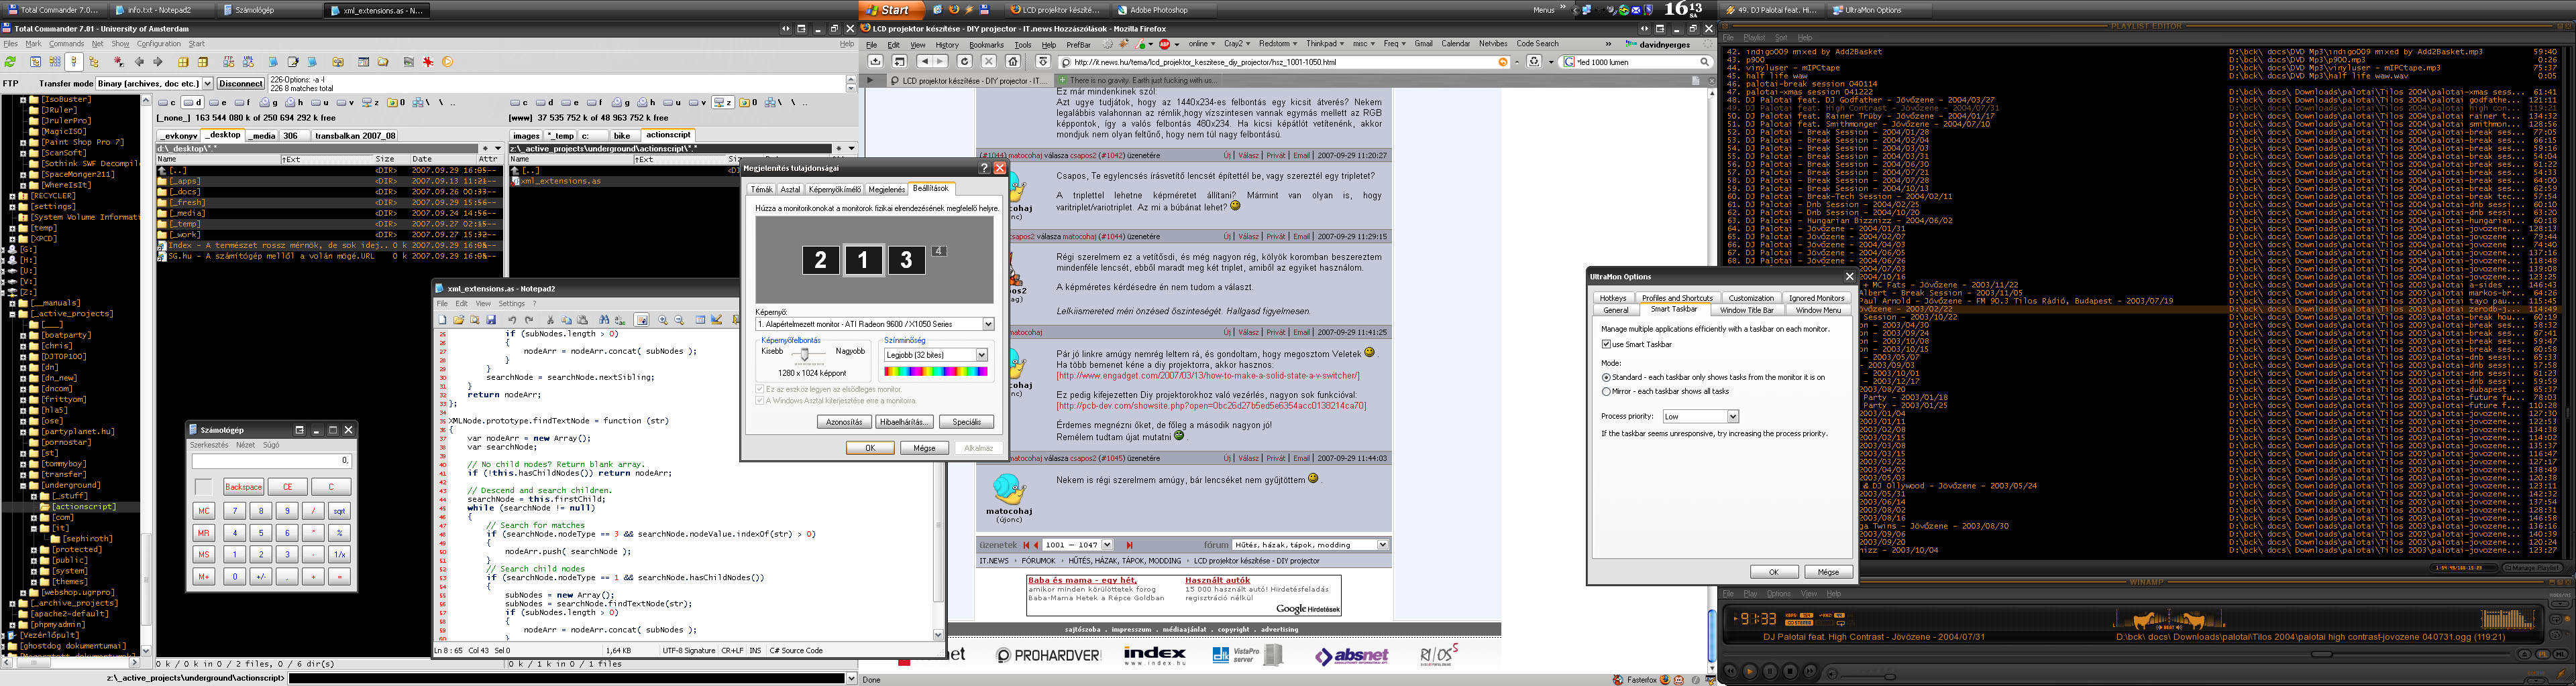The width and height of the screenshot is (2576, 686).
Task: Click the Save icon in Notepad2 toolbar
Action: [x=492, y=320]
